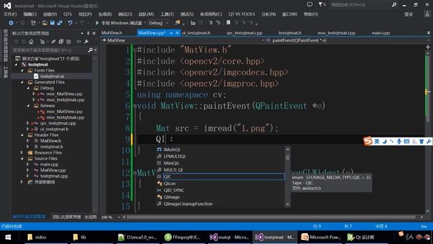The height and width of the screenshot is (244, 433).
Task: Toggle the bookmark toolbar icon
Action: pyautogui.click(x=229, y=23)
